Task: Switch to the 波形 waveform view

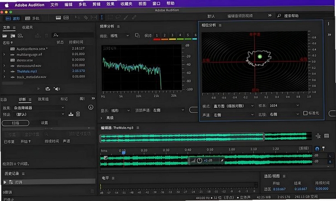Action: point(12,18)
